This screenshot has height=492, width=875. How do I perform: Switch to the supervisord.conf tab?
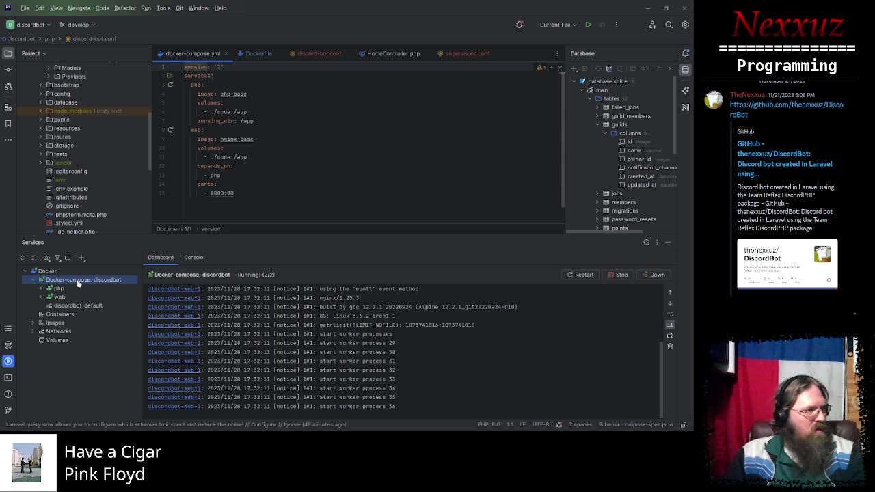[x=463, y=53]
